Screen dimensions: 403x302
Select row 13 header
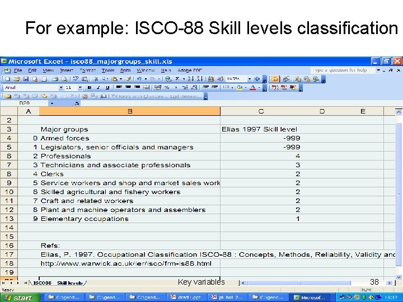(9, 219)
